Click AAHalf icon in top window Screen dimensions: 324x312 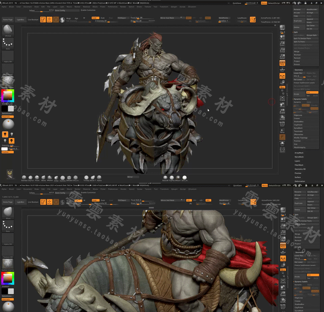pos(282,57)
